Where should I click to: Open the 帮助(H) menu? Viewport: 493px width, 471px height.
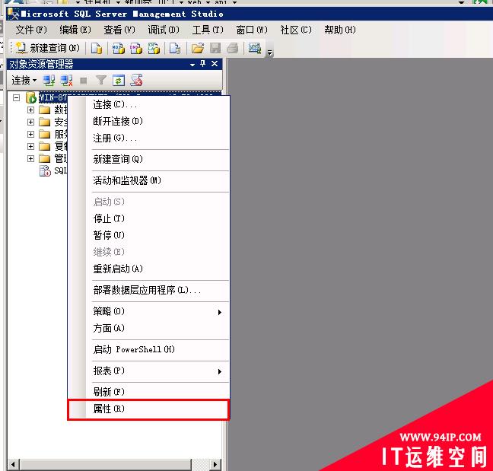tap(340, 30)
